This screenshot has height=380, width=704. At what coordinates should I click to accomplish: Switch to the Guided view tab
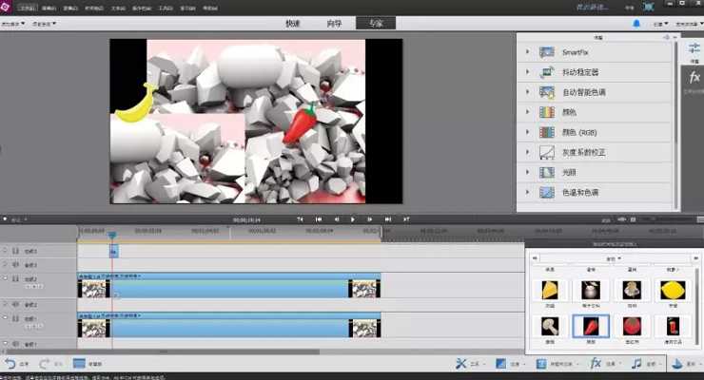(x=334, y=24)
